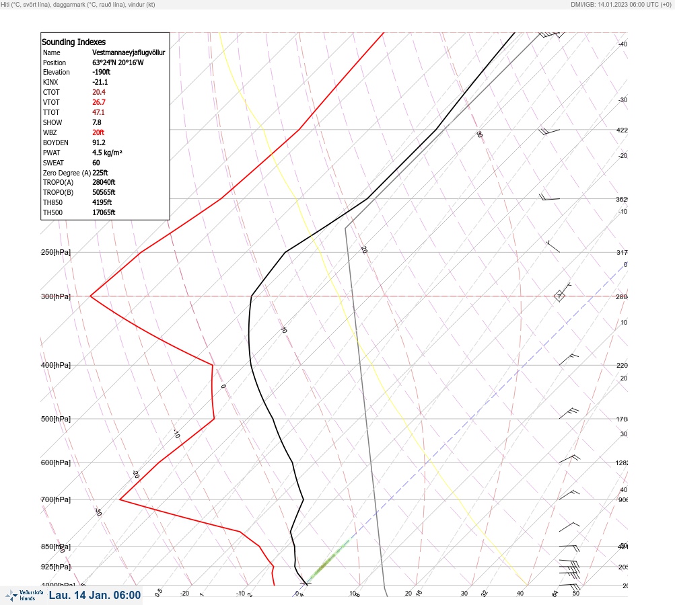Image resolution: width=675 pixels, height=605 pixels.
Task: Click the position value 63°24'N 20°16'W
Action: click(x=118, y=63)
